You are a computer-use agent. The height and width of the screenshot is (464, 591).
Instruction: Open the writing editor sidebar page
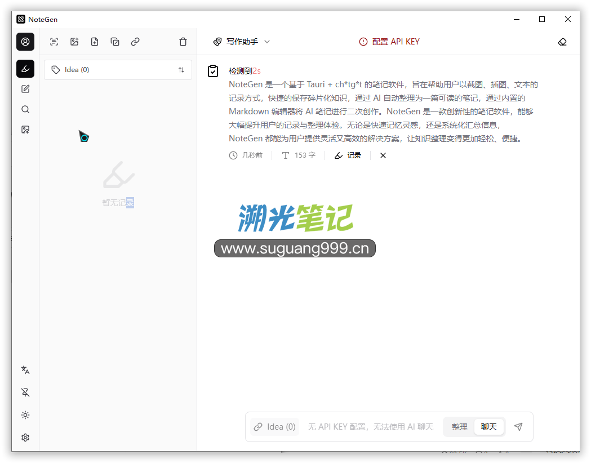pos(25,90)
